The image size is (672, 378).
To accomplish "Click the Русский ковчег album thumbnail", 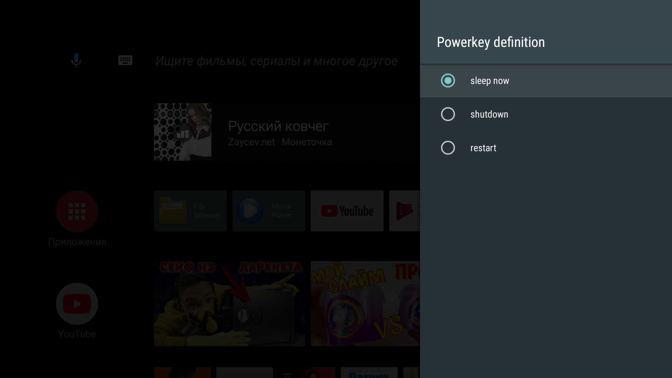I will [x=183, y=132].
